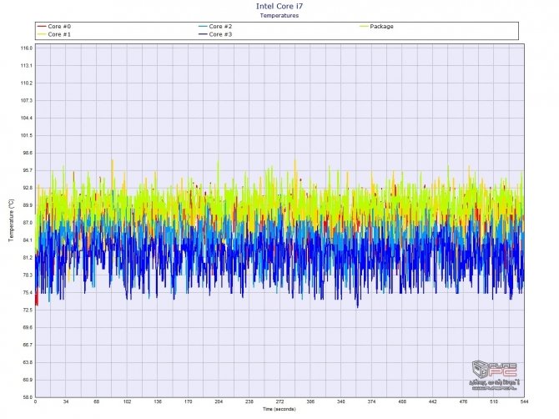Click the Package legend entry

coord(377,27)
